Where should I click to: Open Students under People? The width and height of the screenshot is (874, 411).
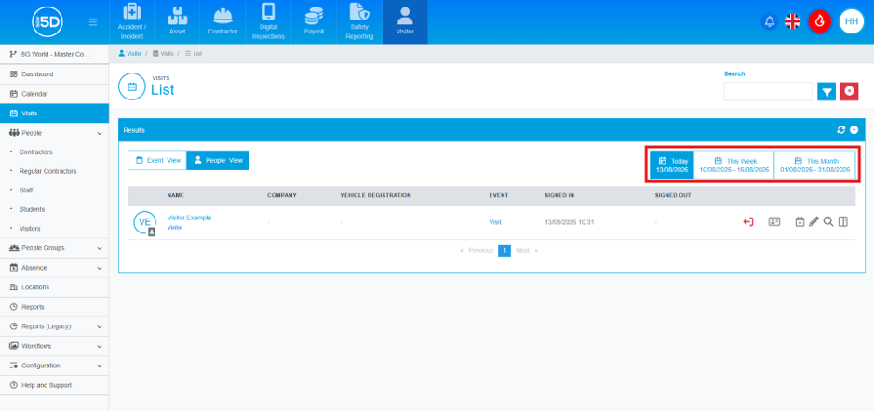[32, 209]
